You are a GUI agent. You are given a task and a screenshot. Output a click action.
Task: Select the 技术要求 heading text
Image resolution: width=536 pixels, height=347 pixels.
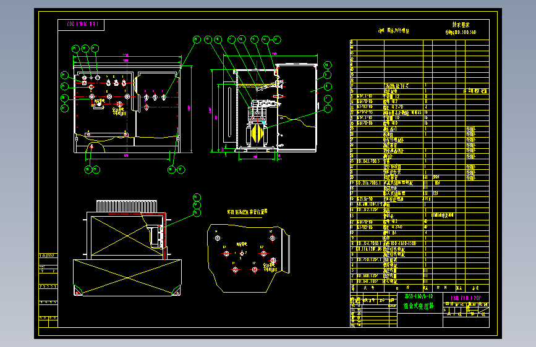click(x=461, y=25)
